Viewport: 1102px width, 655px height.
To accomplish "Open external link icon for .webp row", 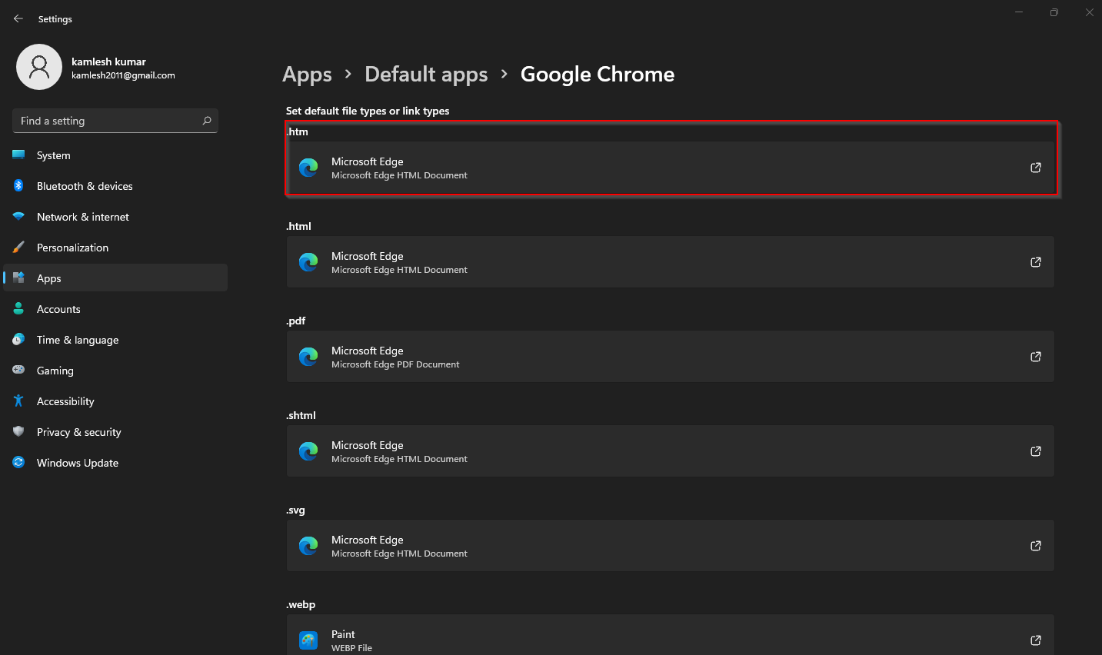I will pyautogui.click(x=1036, y=640).
